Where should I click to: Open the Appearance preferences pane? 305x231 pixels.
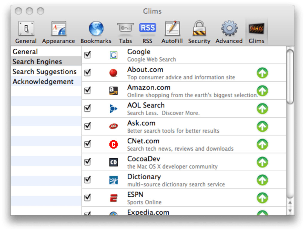click(x=59, y=32)
